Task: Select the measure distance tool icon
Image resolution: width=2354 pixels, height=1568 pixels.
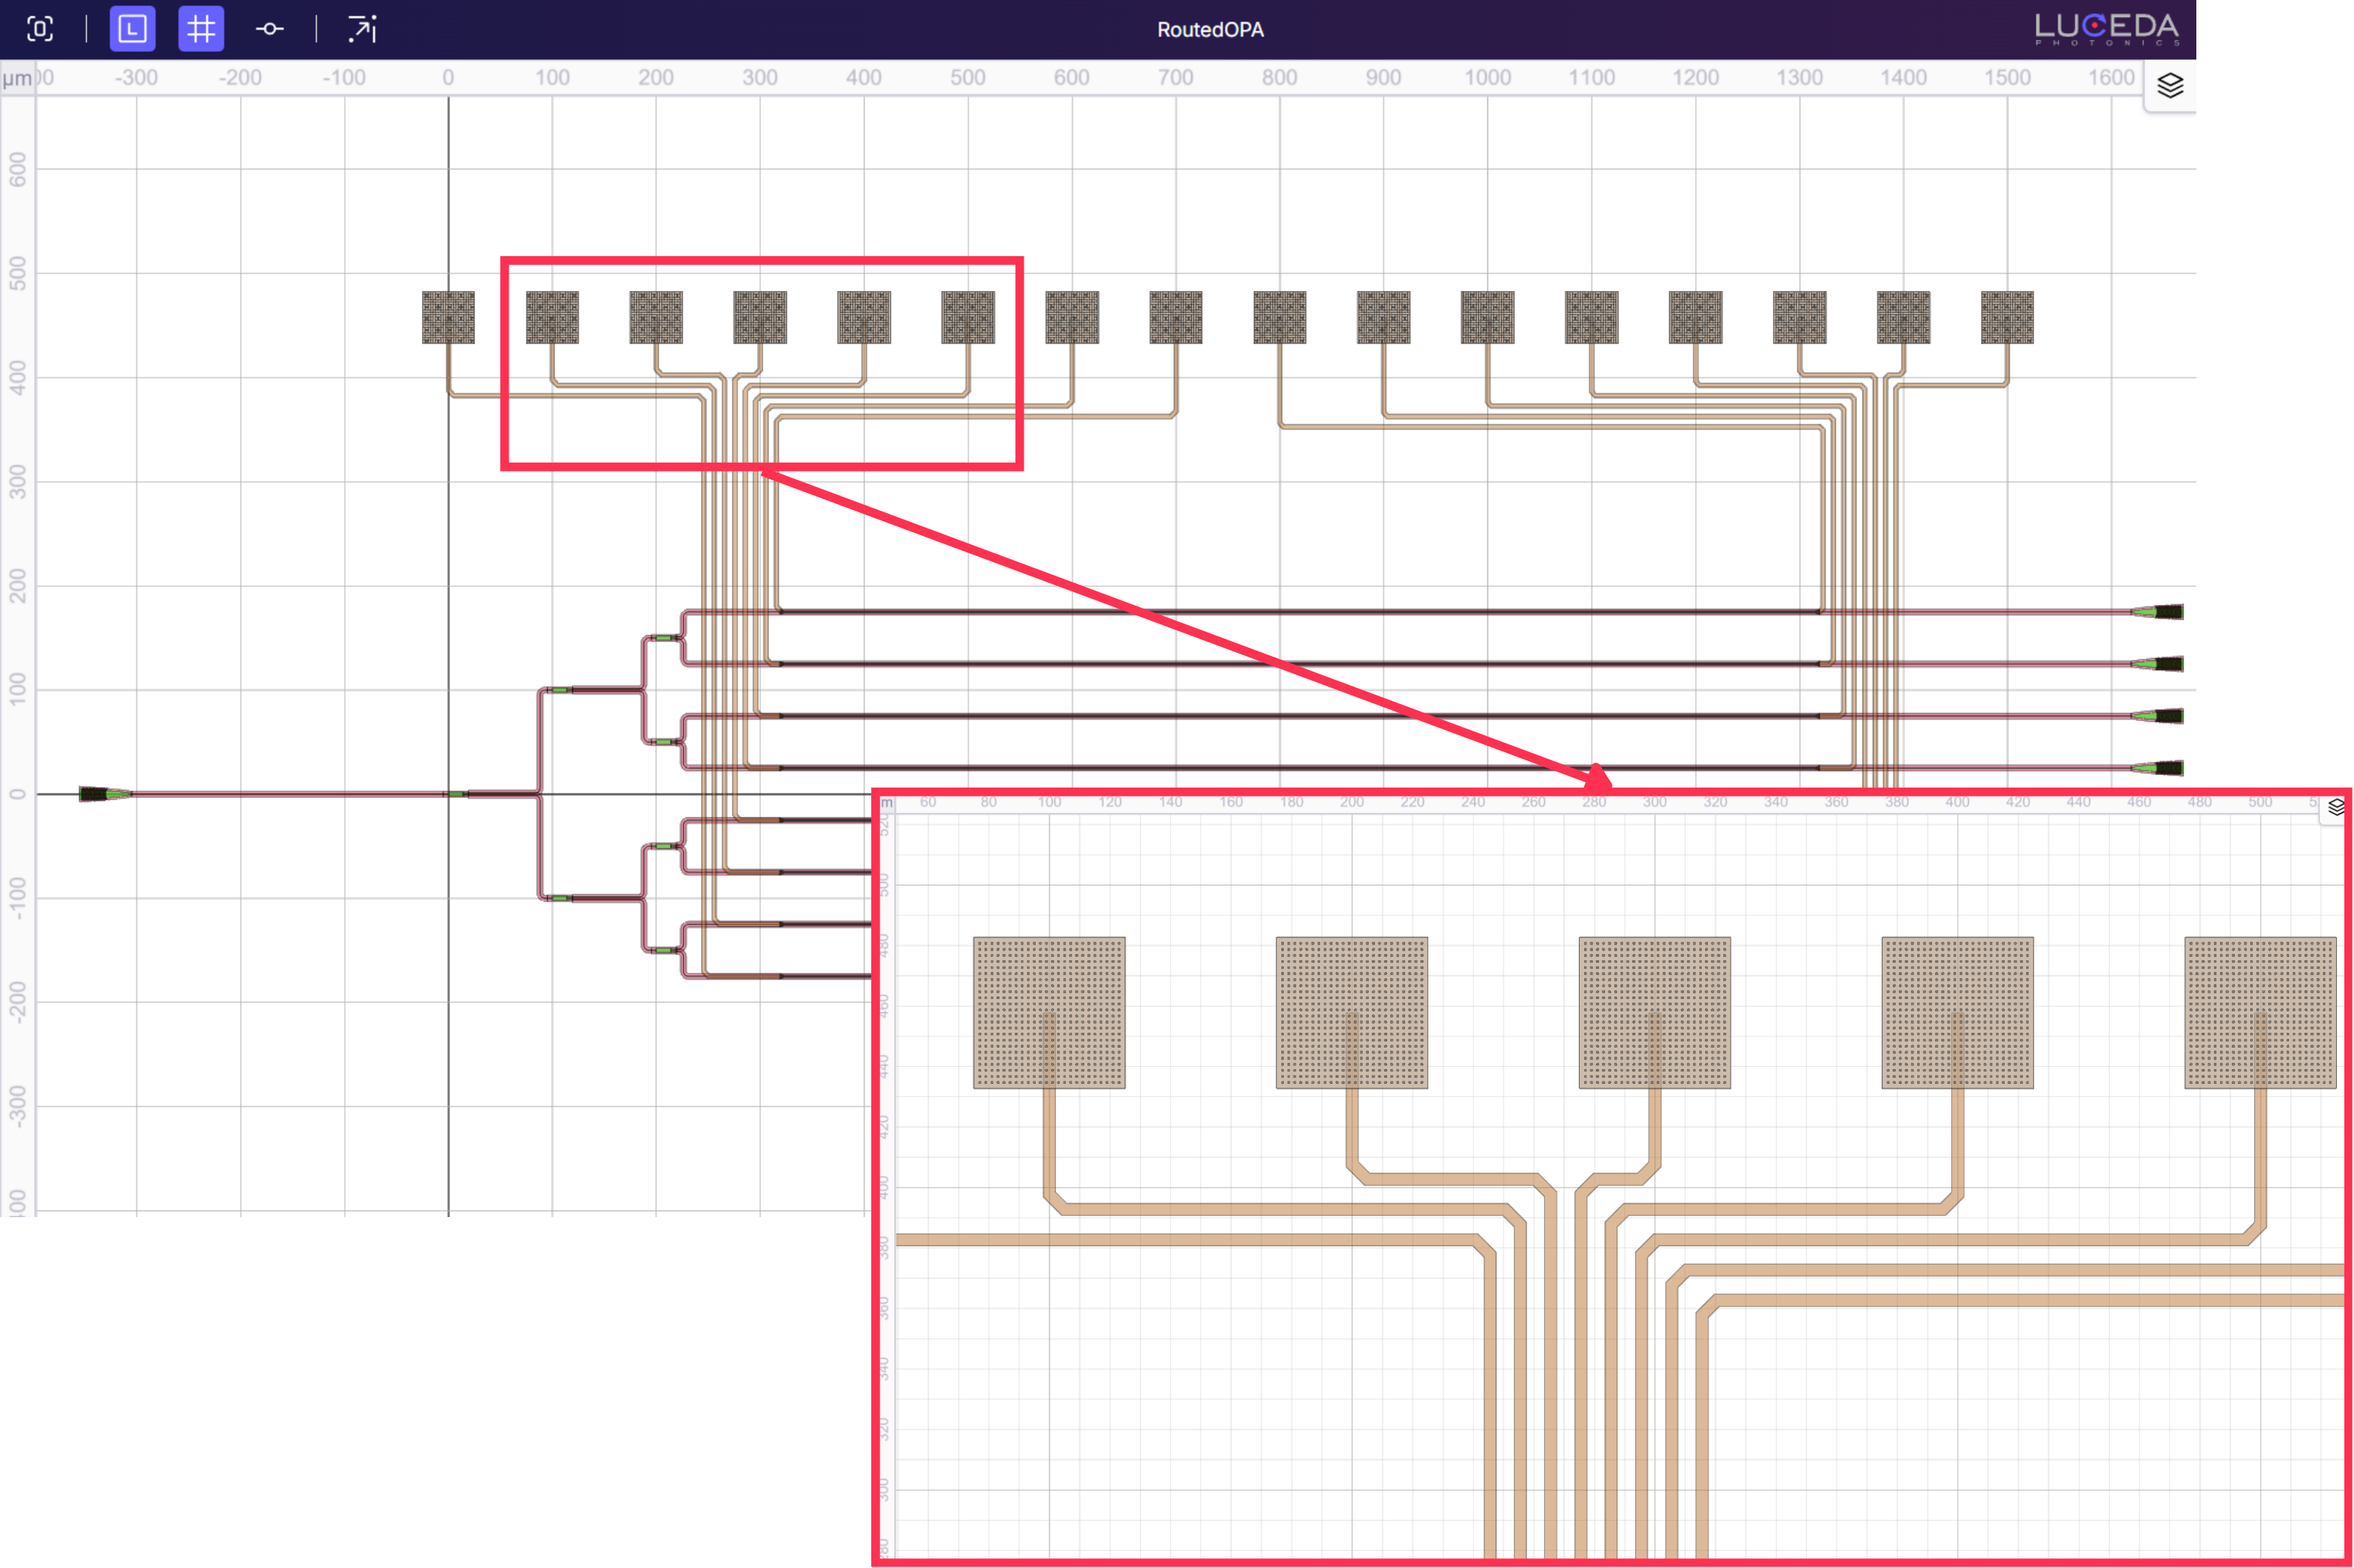Action: click(362, 29)
